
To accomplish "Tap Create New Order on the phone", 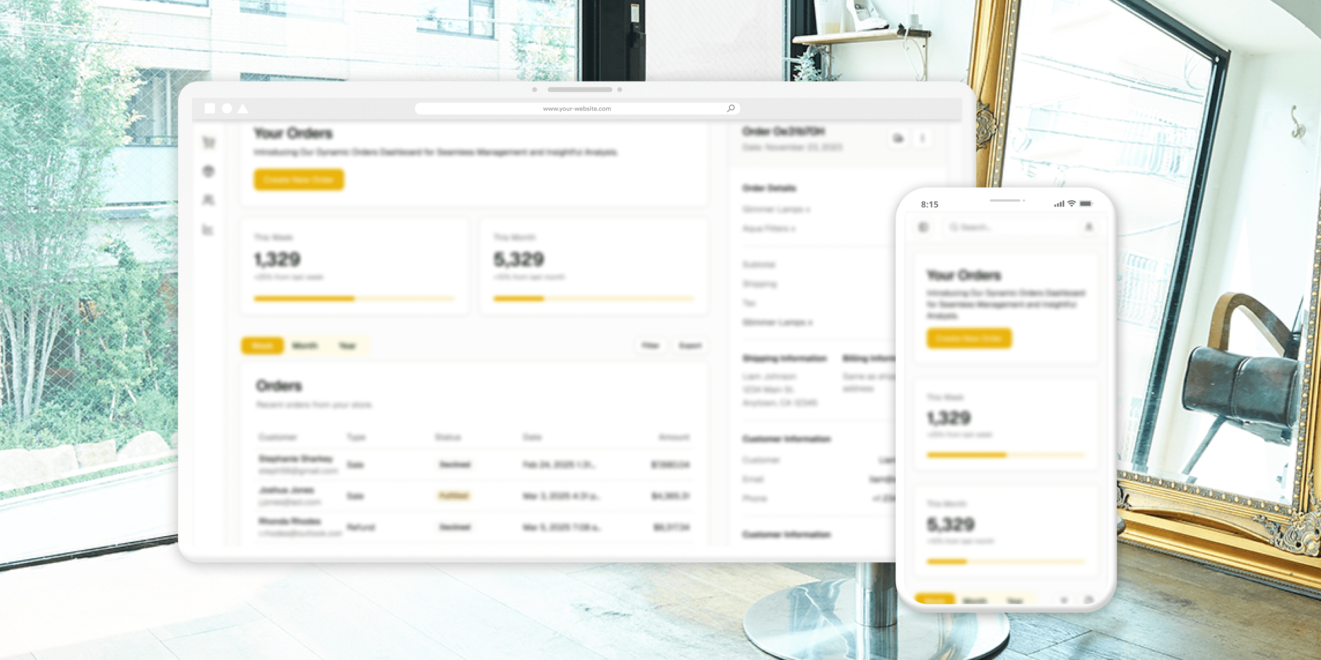I will [x=969, y=339].
